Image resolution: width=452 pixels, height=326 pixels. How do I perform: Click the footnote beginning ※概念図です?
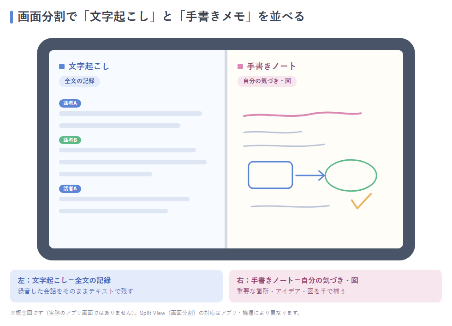tap(156, 313)
